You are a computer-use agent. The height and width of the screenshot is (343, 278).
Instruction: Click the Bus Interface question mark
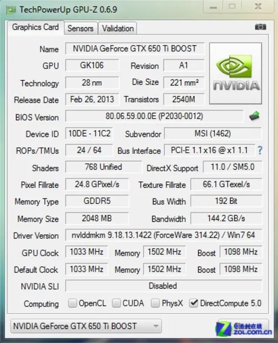click(260, 150)
